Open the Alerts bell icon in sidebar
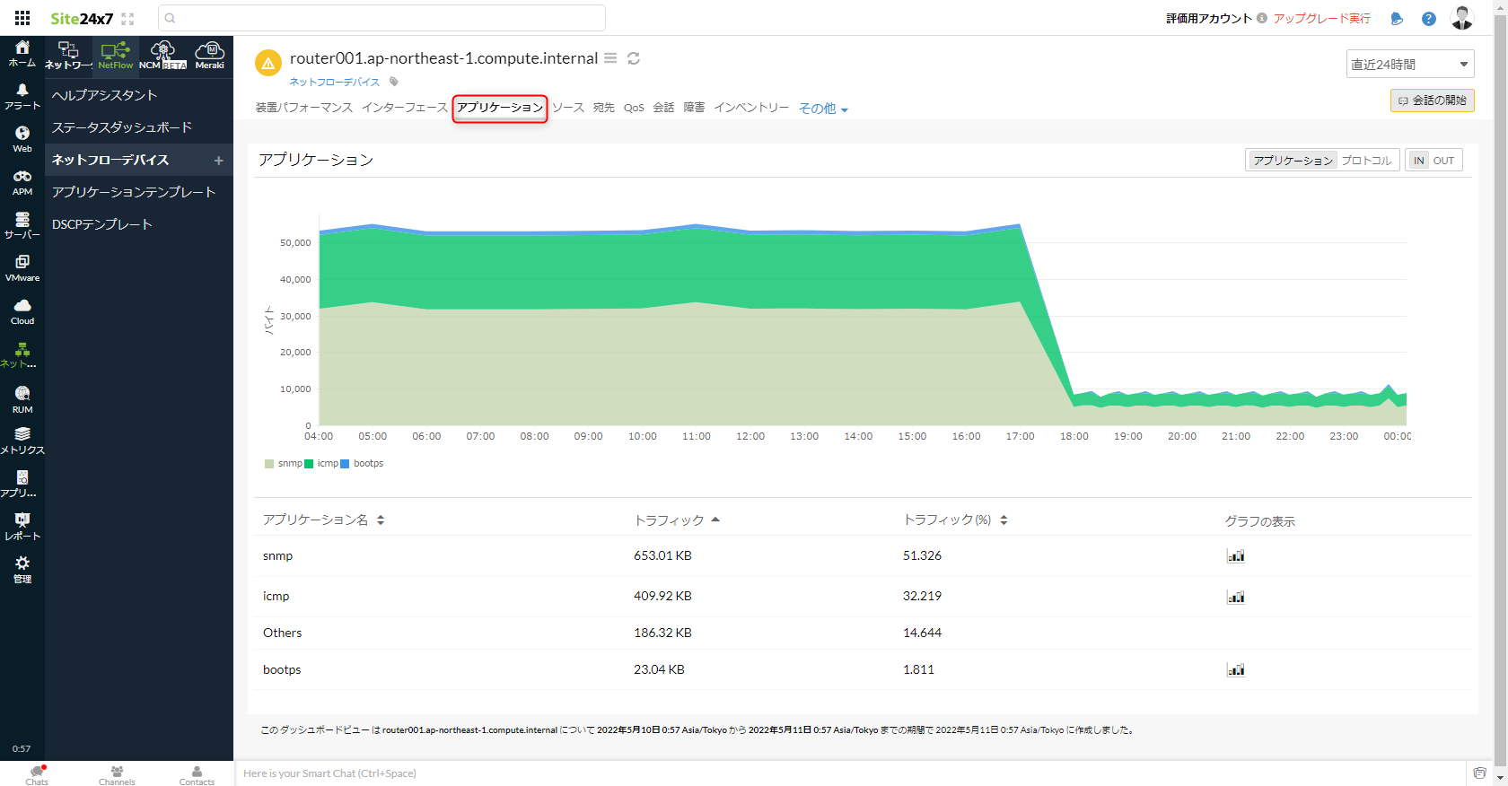The height and width of the screenshot is (786, 1508). click(x=22, y=97)
